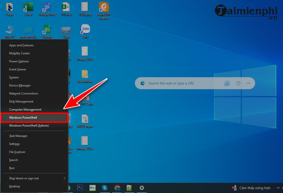This screenshot has height=193, width=283.
Task: Open Foxit PDF Reader desktop icon
Action: click(x=104, y=11)
